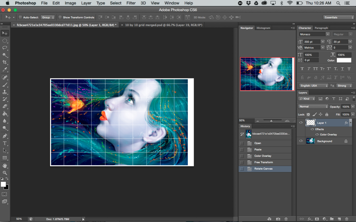Enable Show Transform Controls checkbox
This screenshot has width=356, height=222.
tap(60, 17)
